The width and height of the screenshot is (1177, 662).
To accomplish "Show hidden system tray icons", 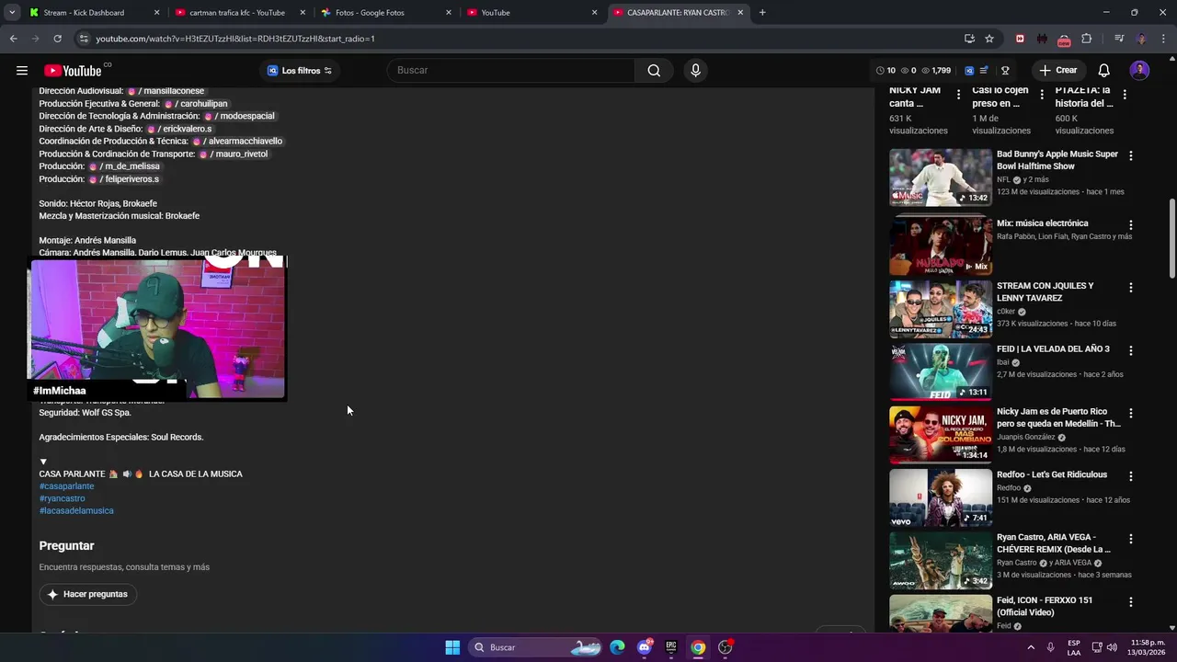I will pos(1030,647).
